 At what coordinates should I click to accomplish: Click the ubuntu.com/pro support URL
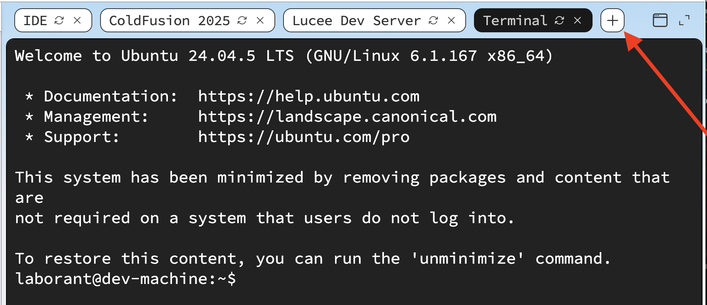(304, 137)
